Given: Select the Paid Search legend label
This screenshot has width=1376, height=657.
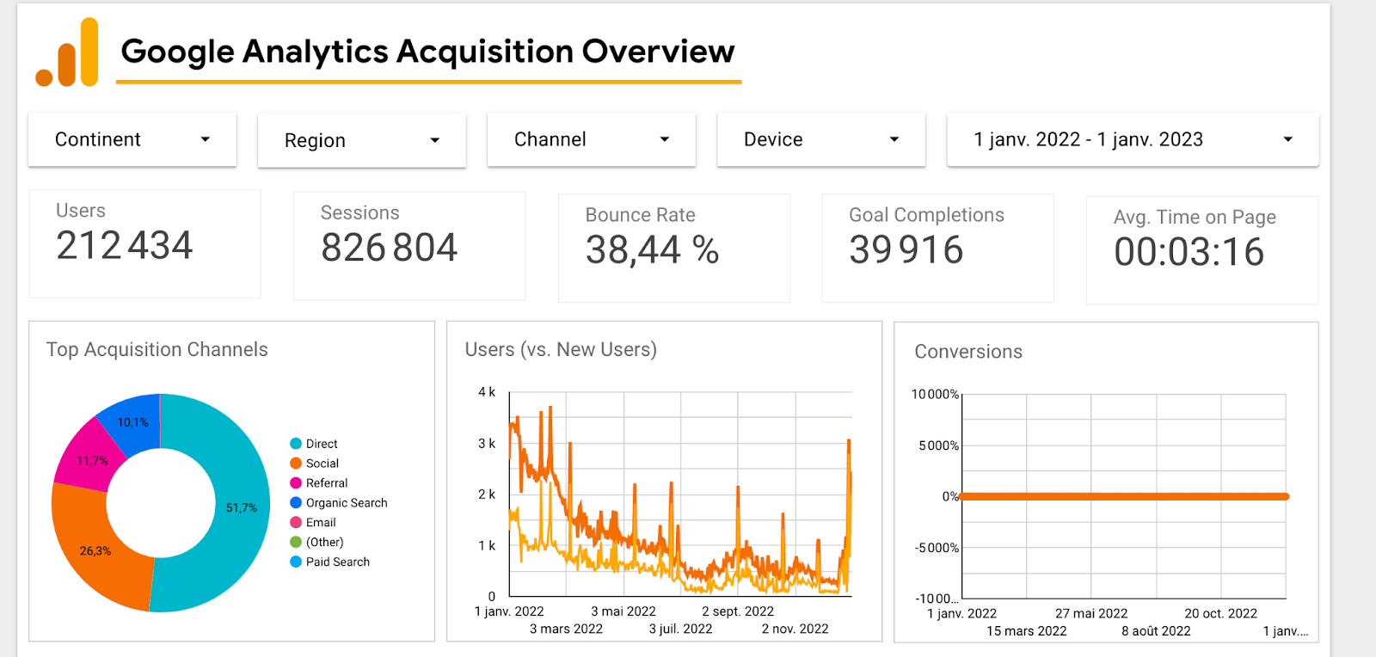Looking at the screenshot, I should (x=338, y=562).
